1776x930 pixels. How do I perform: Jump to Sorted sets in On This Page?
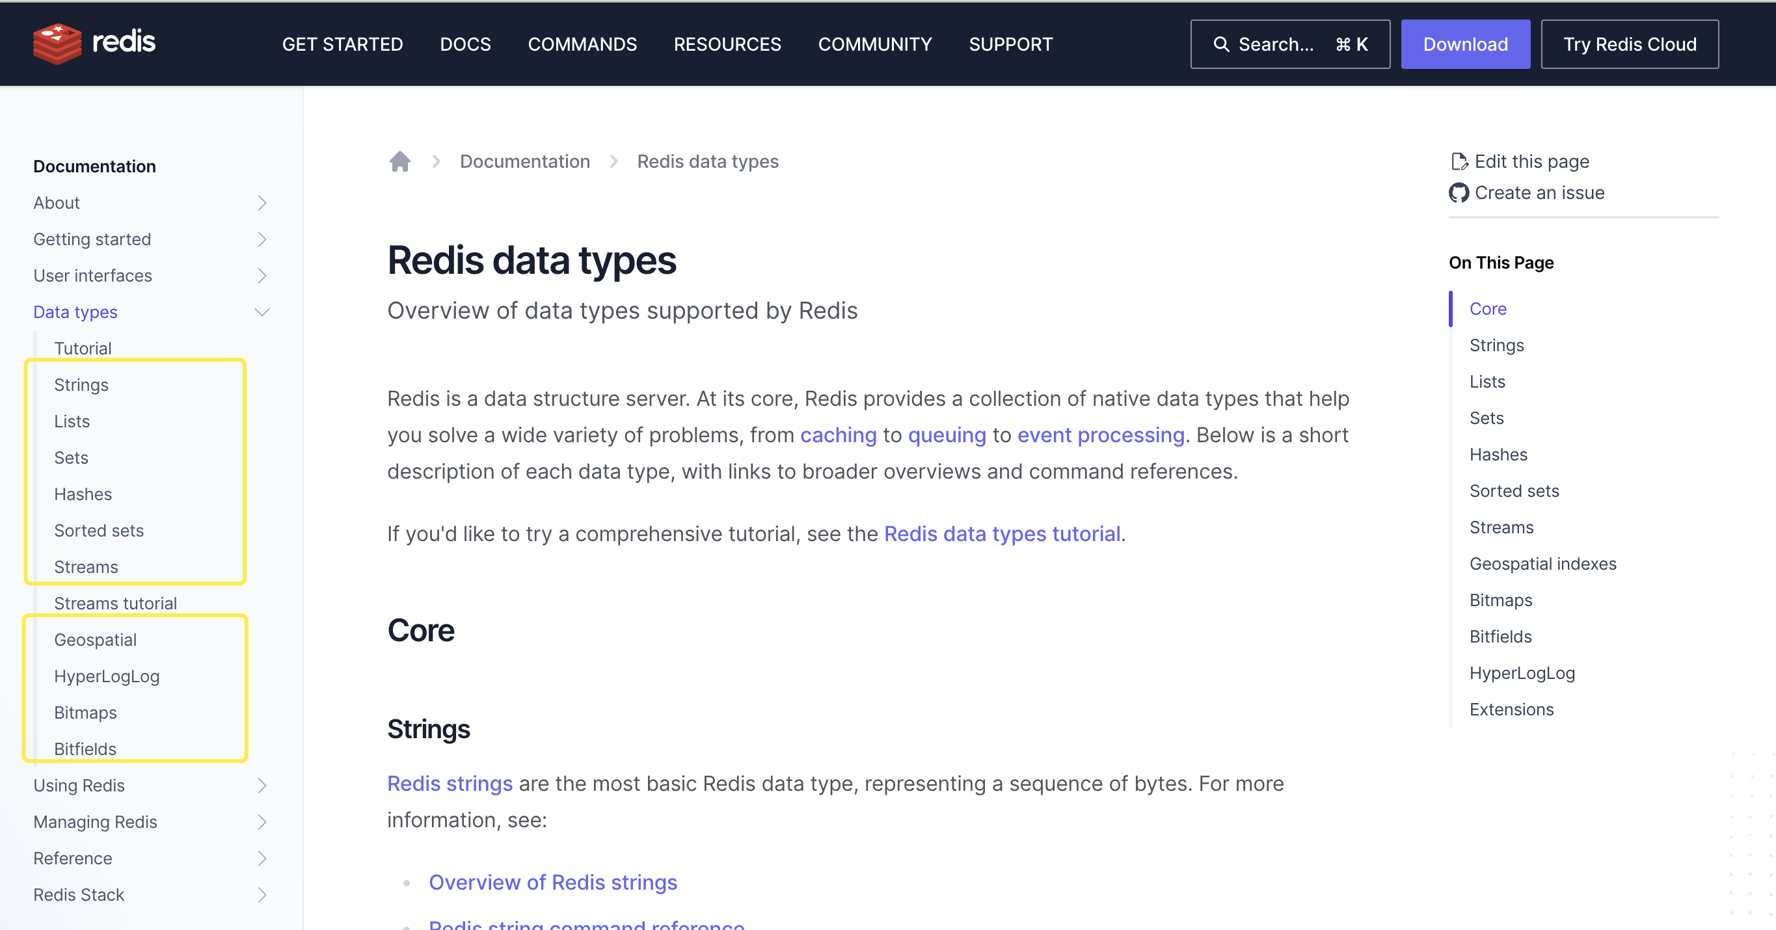tap(1514, 491)
